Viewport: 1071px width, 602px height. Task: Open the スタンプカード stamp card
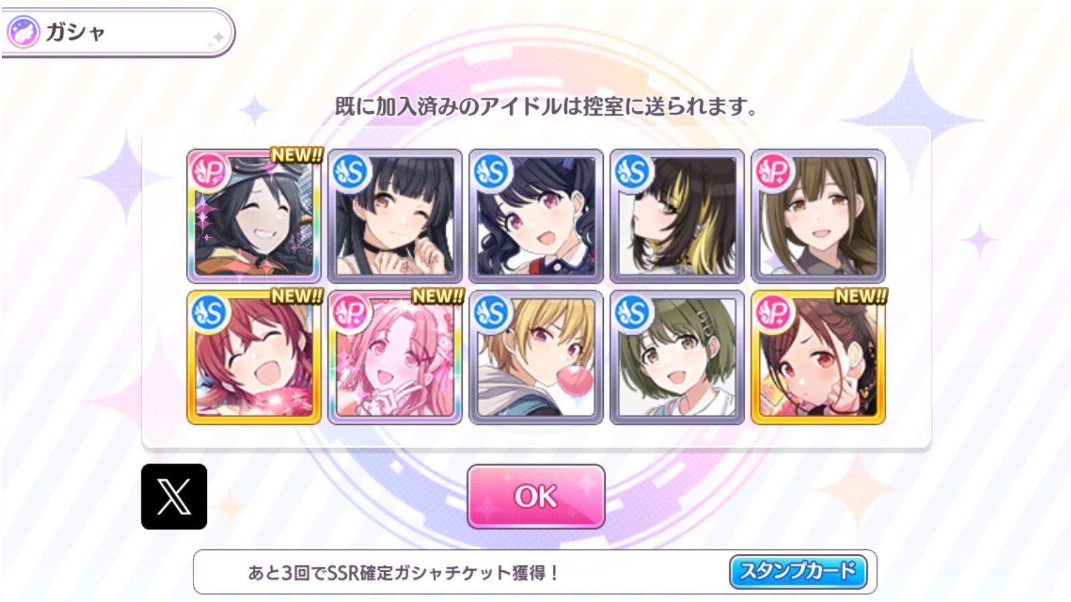pyautogui.click(x=798, y=571)
